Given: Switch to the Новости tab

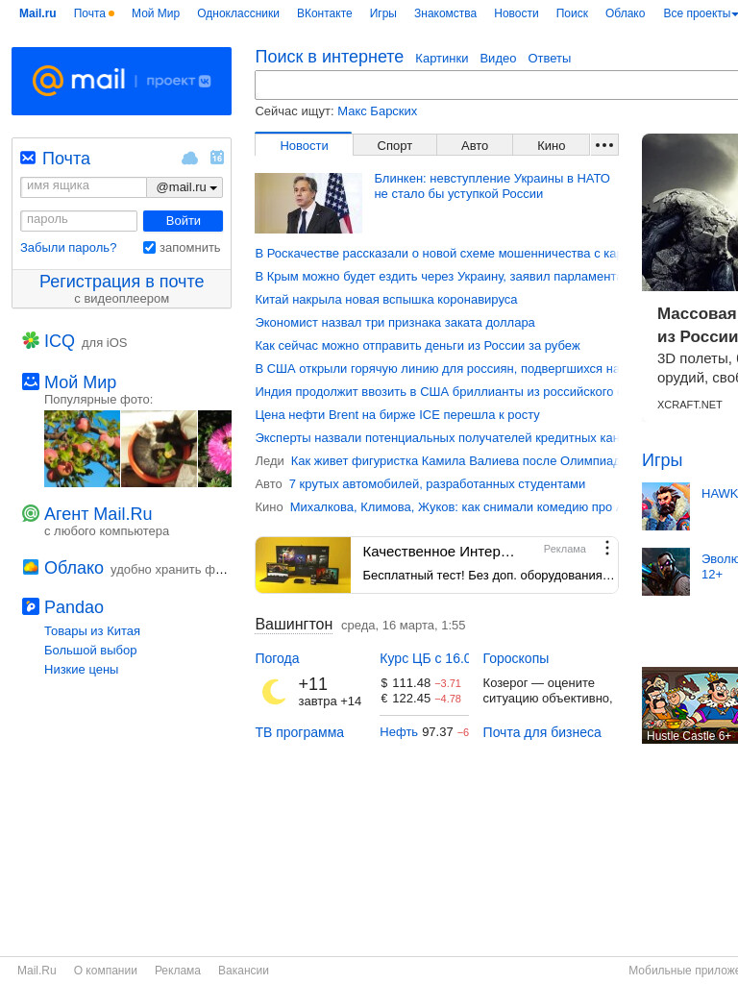Looking at the screenshot, I should 304,145.
